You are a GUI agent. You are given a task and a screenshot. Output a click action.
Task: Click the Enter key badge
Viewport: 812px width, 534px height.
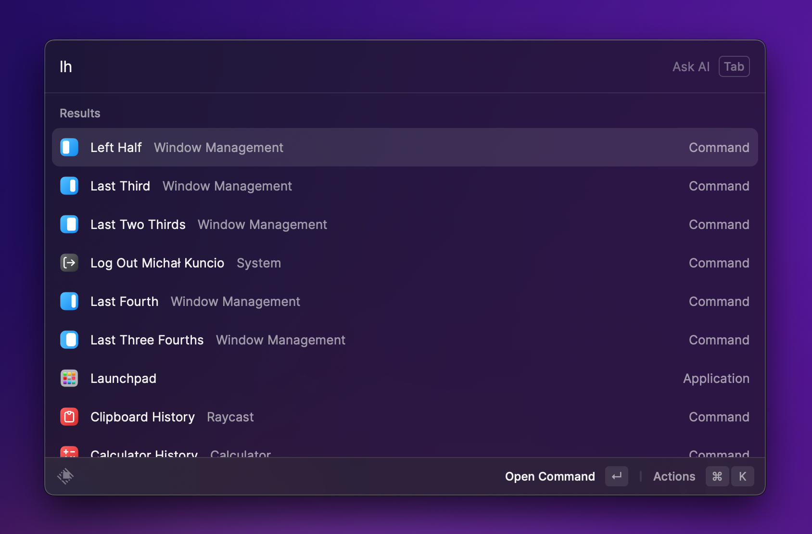pos(616,476)
